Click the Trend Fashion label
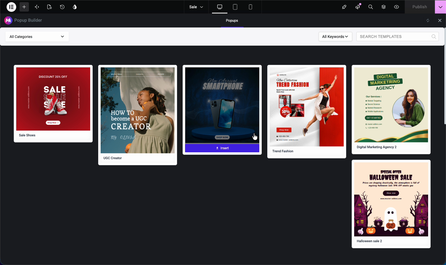This screenshot has height=265, width=446. (x=283, y=151)
